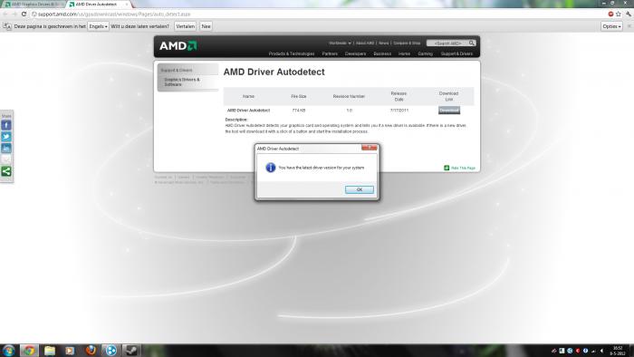Bookmark the page with the star icon

619,14
